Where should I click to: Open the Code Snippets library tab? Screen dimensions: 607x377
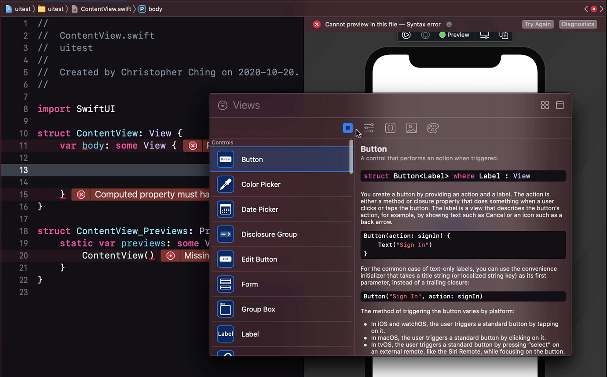pos(390,128)
